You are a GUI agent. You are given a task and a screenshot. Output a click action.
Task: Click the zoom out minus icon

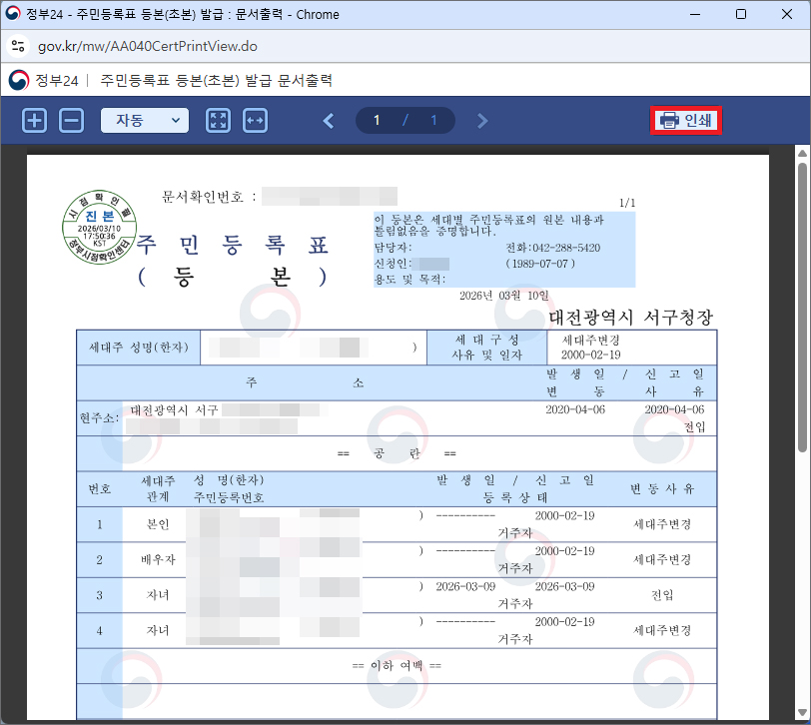click(71, 121)
